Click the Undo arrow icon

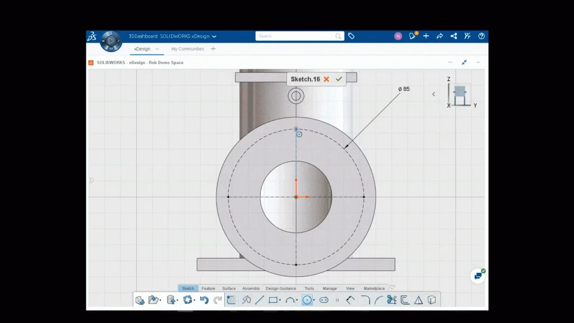pos(204,300)
